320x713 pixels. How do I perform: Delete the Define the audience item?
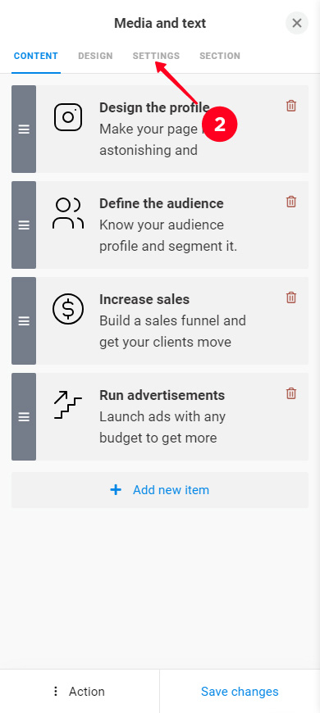click(x=290, y=202)
